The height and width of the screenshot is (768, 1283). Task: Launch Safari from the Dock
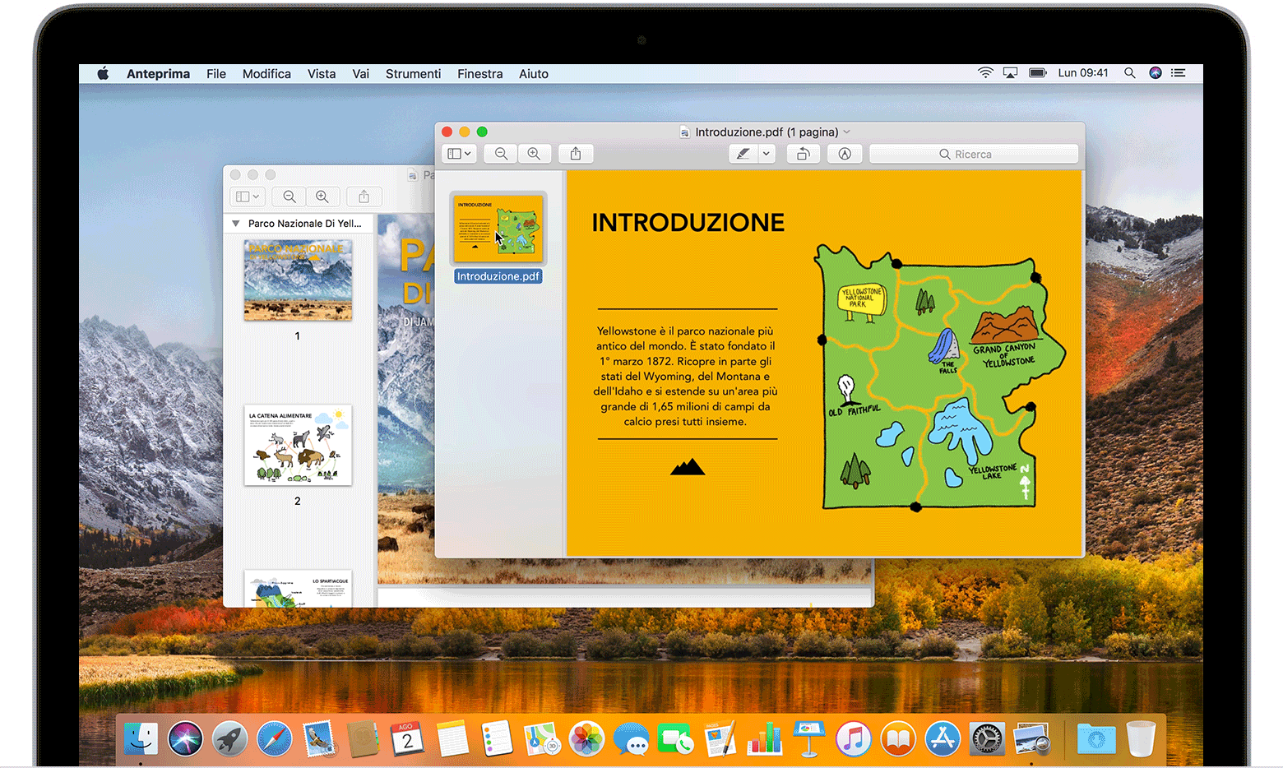274,738
